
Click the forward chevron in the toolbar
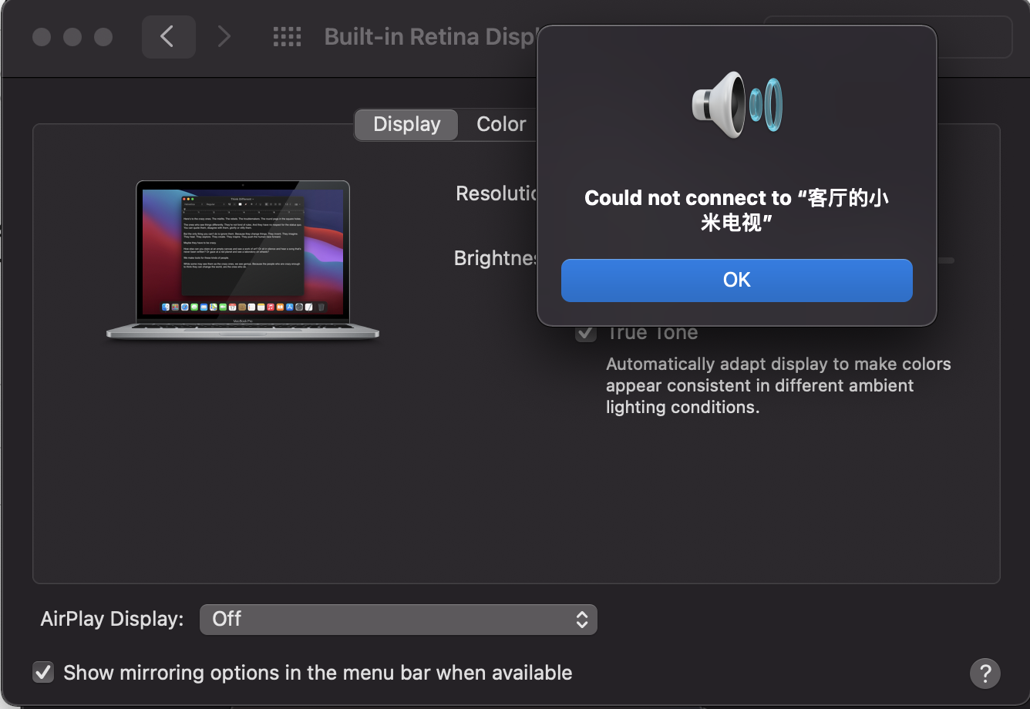[224, 36]
